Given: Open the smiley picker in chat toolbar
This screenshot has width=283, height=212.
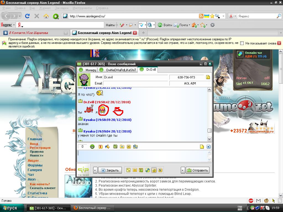Looking at the screenshot, I should (92, 147).
